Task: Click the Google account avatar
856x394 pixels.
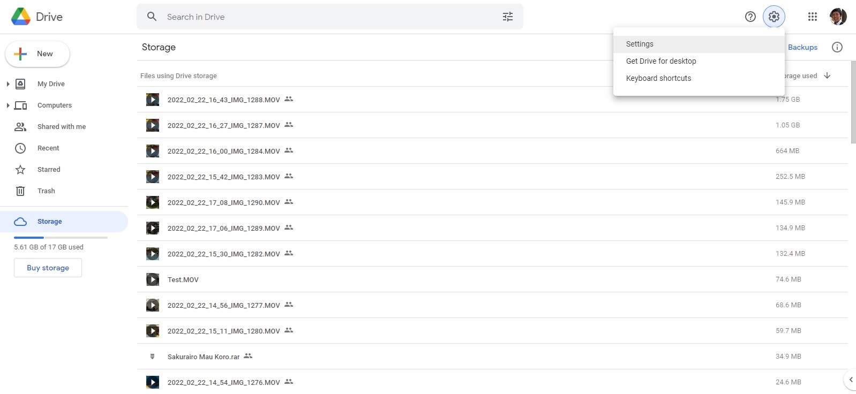Action: click(x=838, y=17)
